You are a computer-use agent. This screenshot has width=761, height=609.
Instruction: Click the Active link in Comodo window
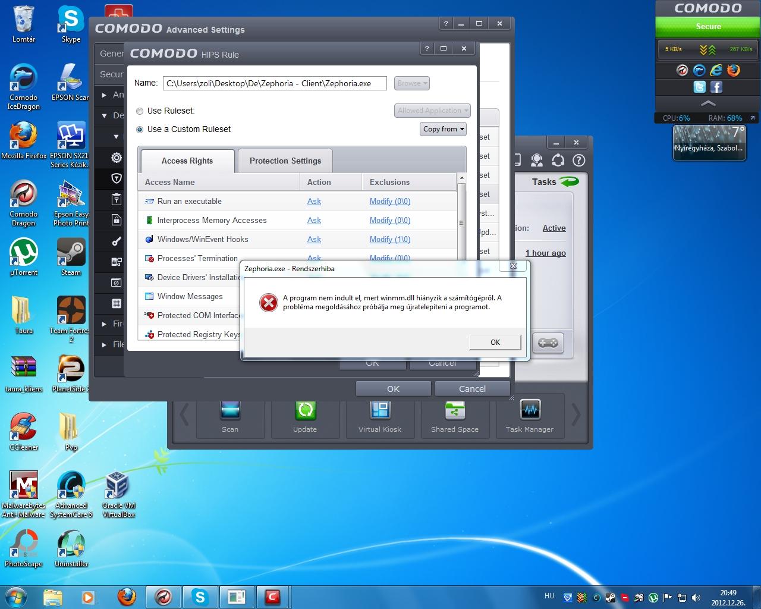[x=554, y=228]
